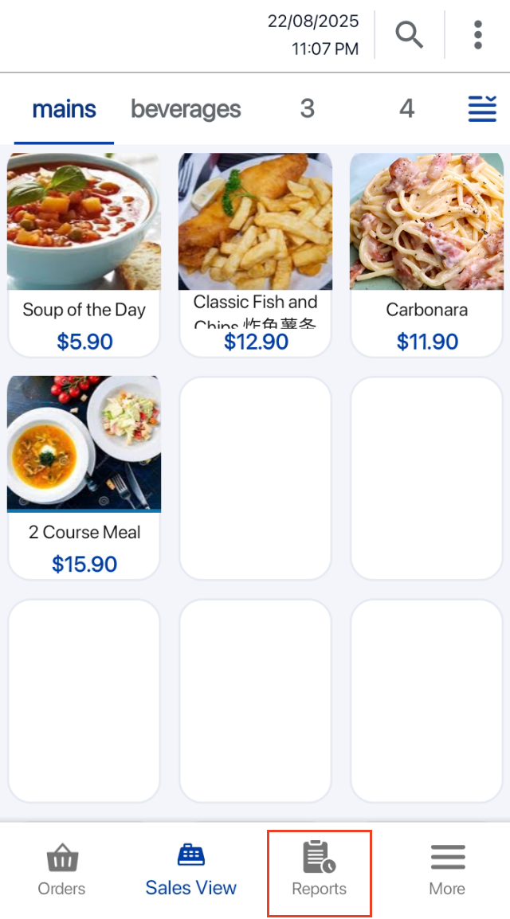Select category tab 4
The image size is (510, 919).
click(x=406, y=109)
